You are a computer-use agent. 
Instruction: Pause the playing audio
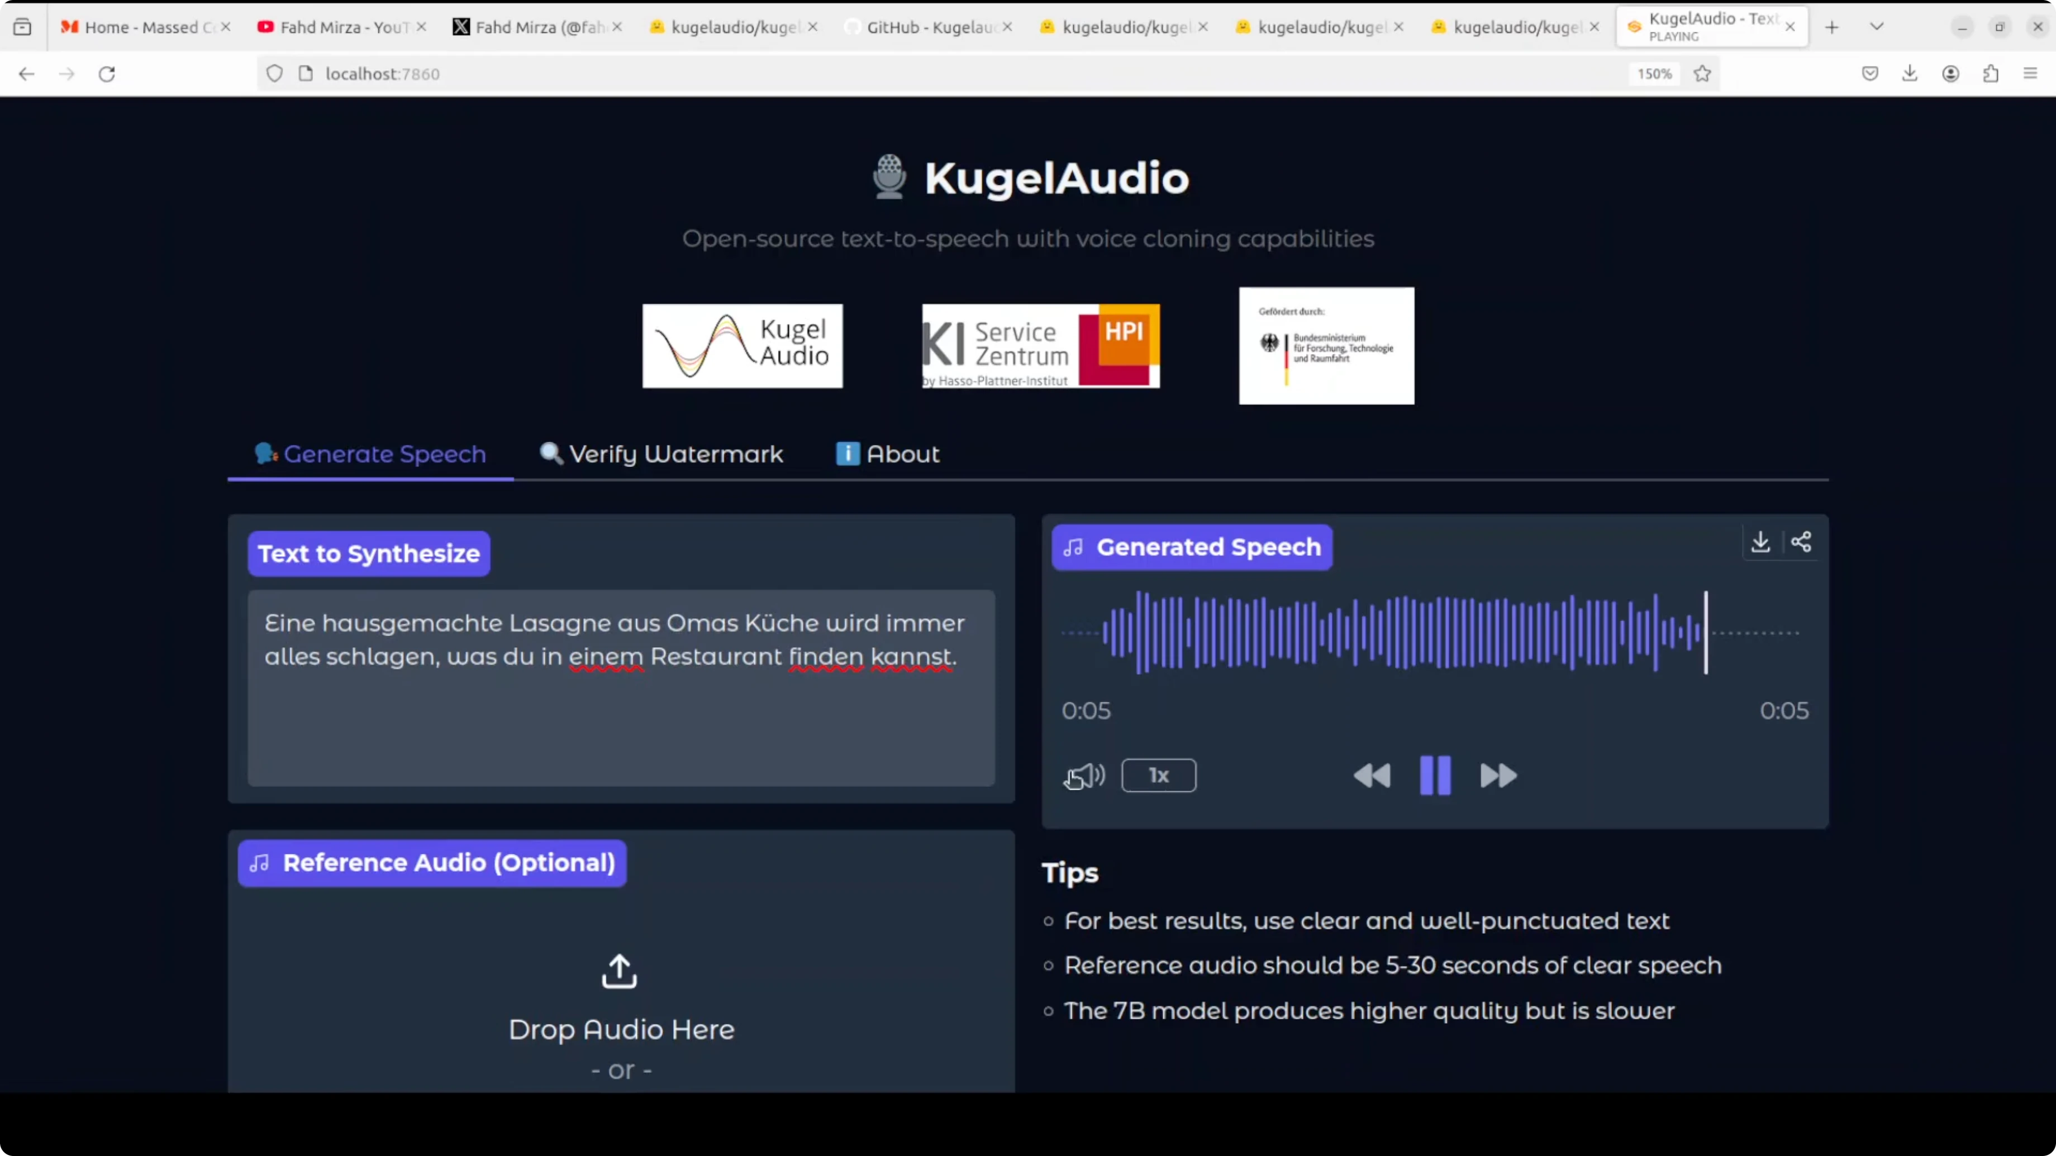1435,776
